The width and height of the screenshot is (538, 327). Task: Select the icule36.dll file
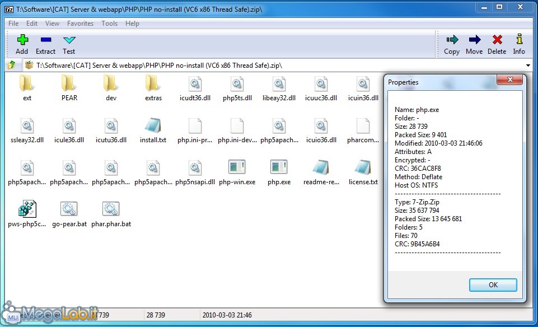69,130
